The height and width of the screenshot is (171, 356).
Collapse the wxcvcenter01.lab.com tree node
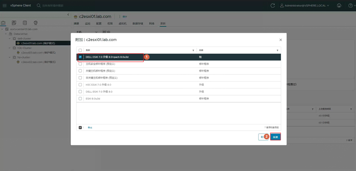pos(2,29)
